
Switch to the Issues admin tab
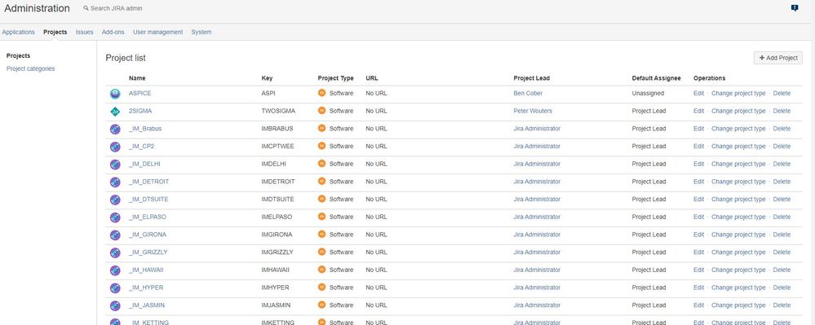click(x=84, y=33)
